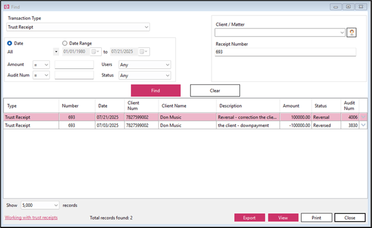Open the start date calendar picker
Viewport: 372px width, 228px height.
[x=96, y=52]
